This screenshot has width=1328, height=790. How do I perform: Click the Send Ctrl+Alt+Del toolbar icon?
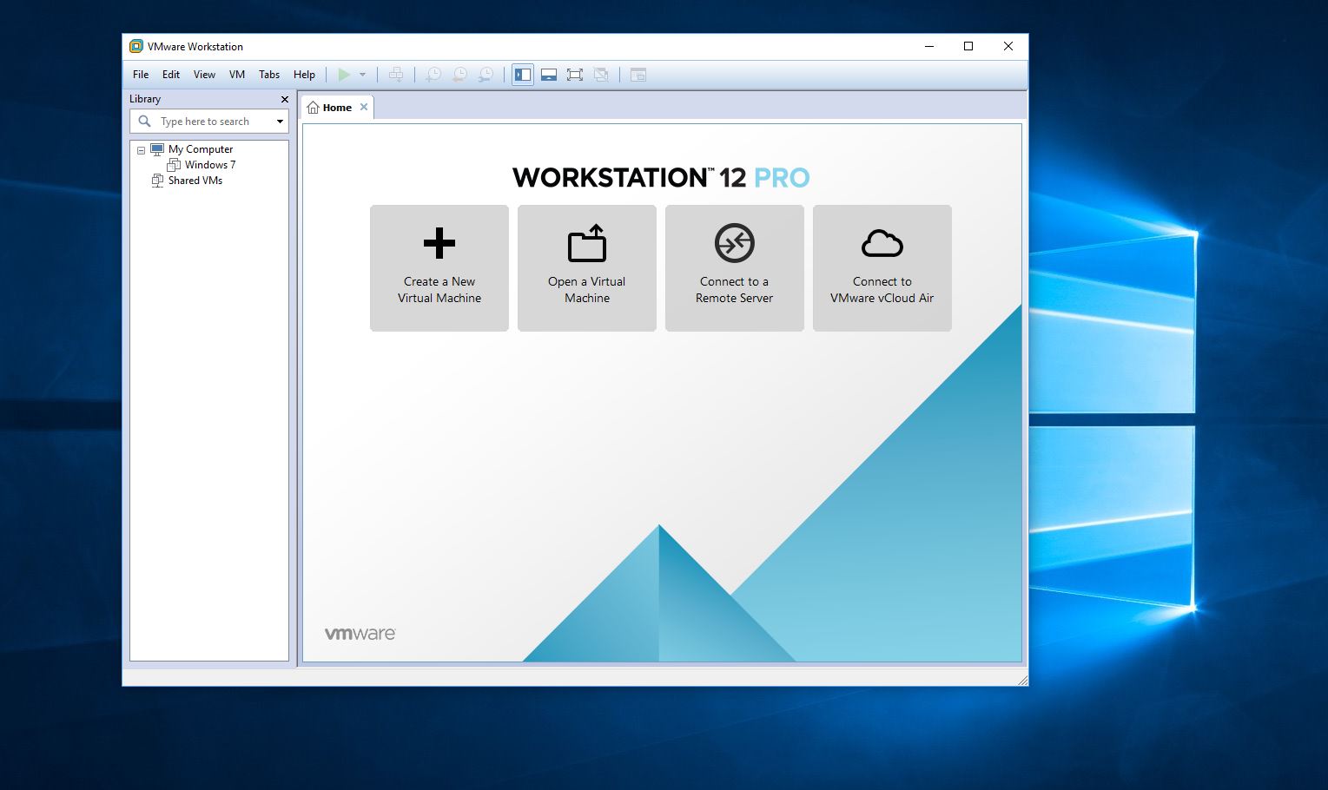point(396,75)
